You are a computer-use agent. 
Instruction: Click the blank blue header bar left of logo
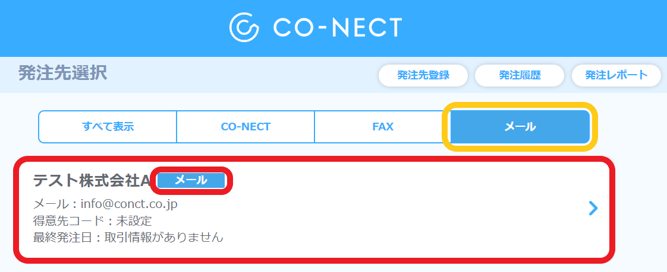click(111, 28)
